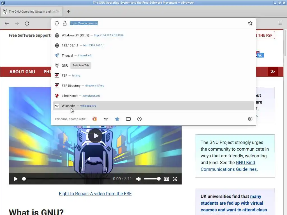Viewport: 287px width, 215px height.
Task: Click the page vertical scrollbar
Action: click(285, 43)
